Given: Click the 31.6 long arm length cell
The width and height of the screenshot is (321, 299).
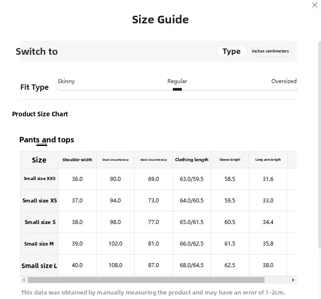Looking at the screenshot, I should pyautogui.click(x=268, y=179).
